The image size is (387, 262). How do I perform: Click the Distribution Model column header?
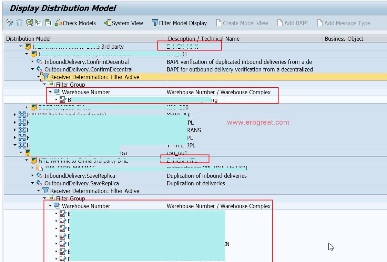click(85, 39)
